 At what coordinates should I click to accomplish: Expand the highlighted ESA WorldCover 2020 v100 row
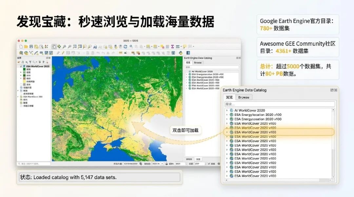point(227,132)
